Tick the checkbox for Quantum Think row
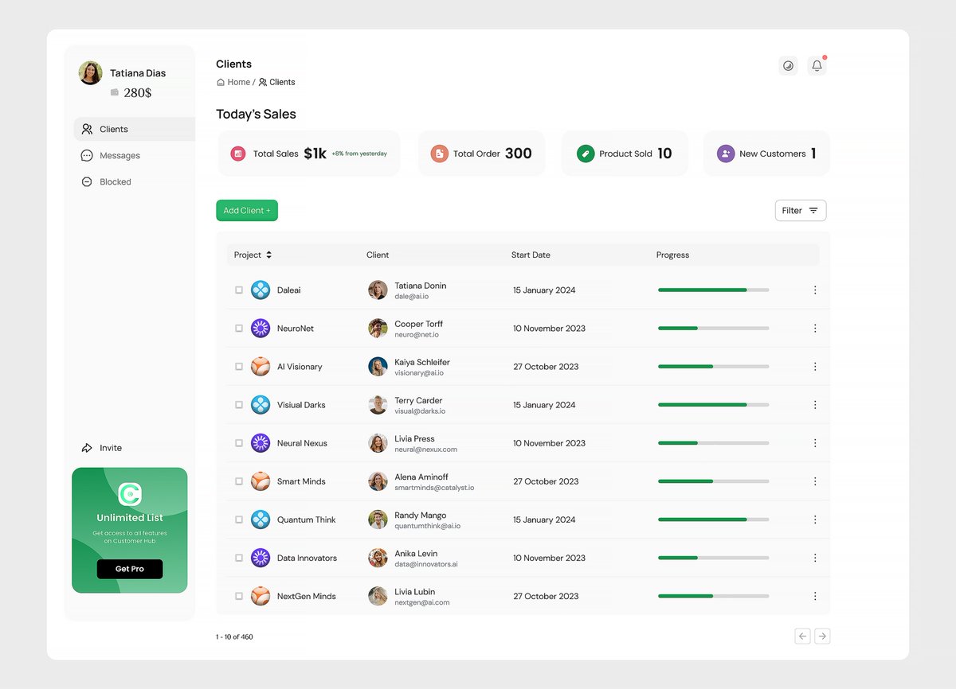 (x=238, y=520)
